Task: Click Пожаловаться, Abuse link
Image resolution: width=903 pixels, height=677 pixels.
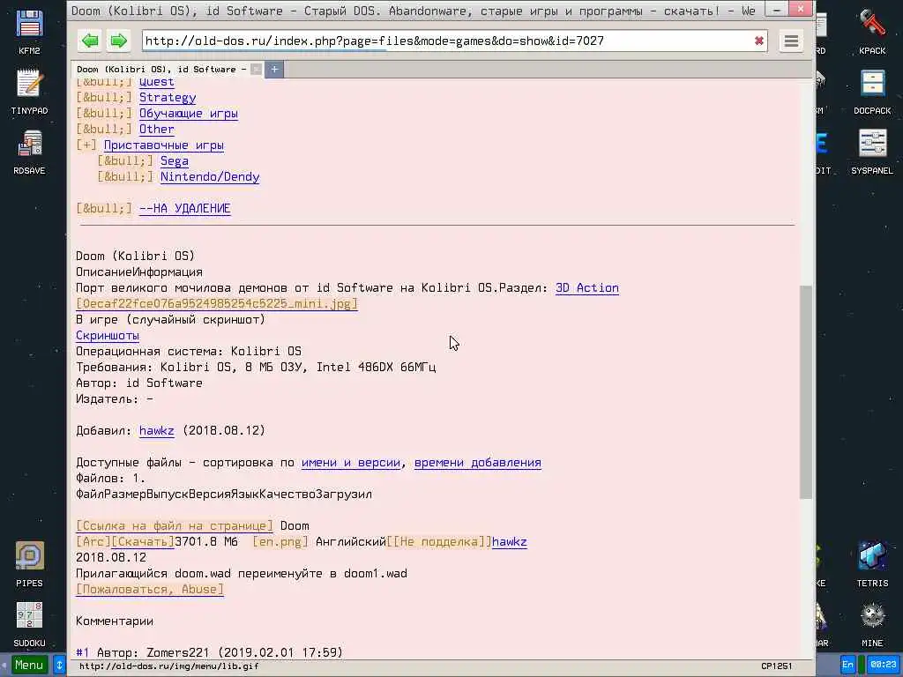Action: [150, 590]
